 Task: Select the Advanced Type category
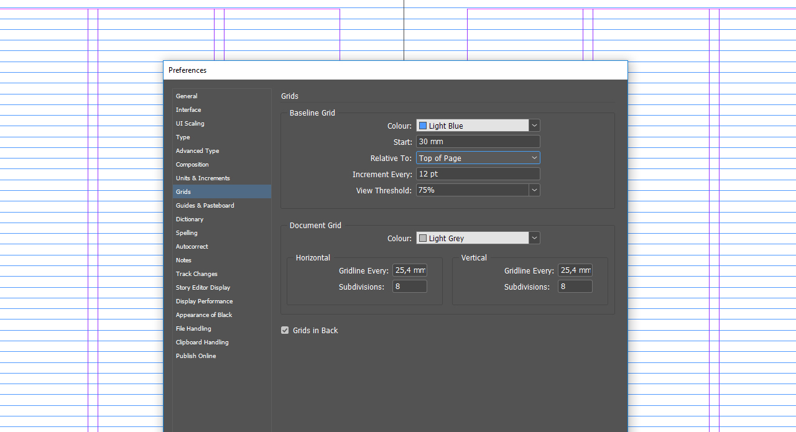[197, 151]
